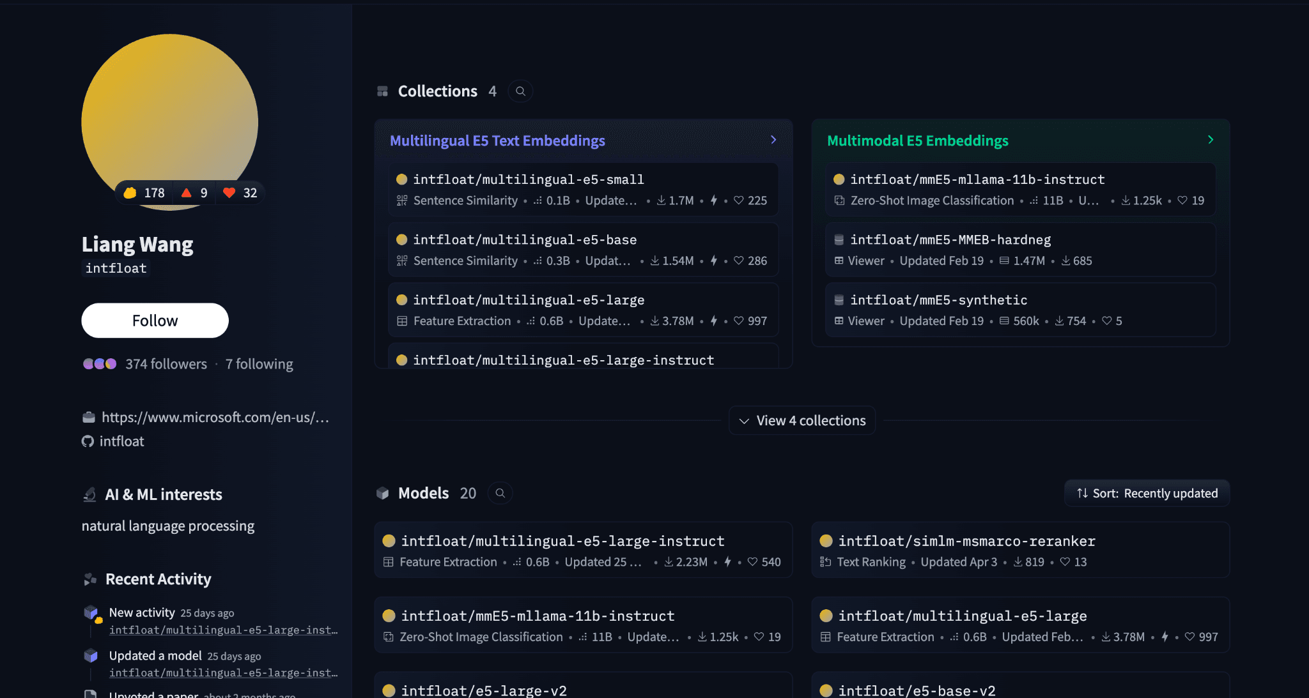Open Sort: Recently updated dropdown

[x=1147, y=493]
